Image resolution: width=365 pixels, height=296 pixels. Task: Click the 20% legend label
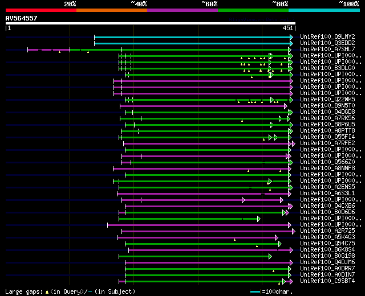pyautogui.click(x=70, y=4)
